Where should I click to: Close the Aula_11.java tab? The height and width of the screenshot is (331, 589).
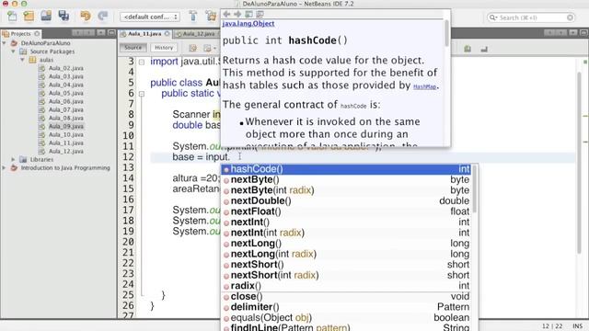167,34
